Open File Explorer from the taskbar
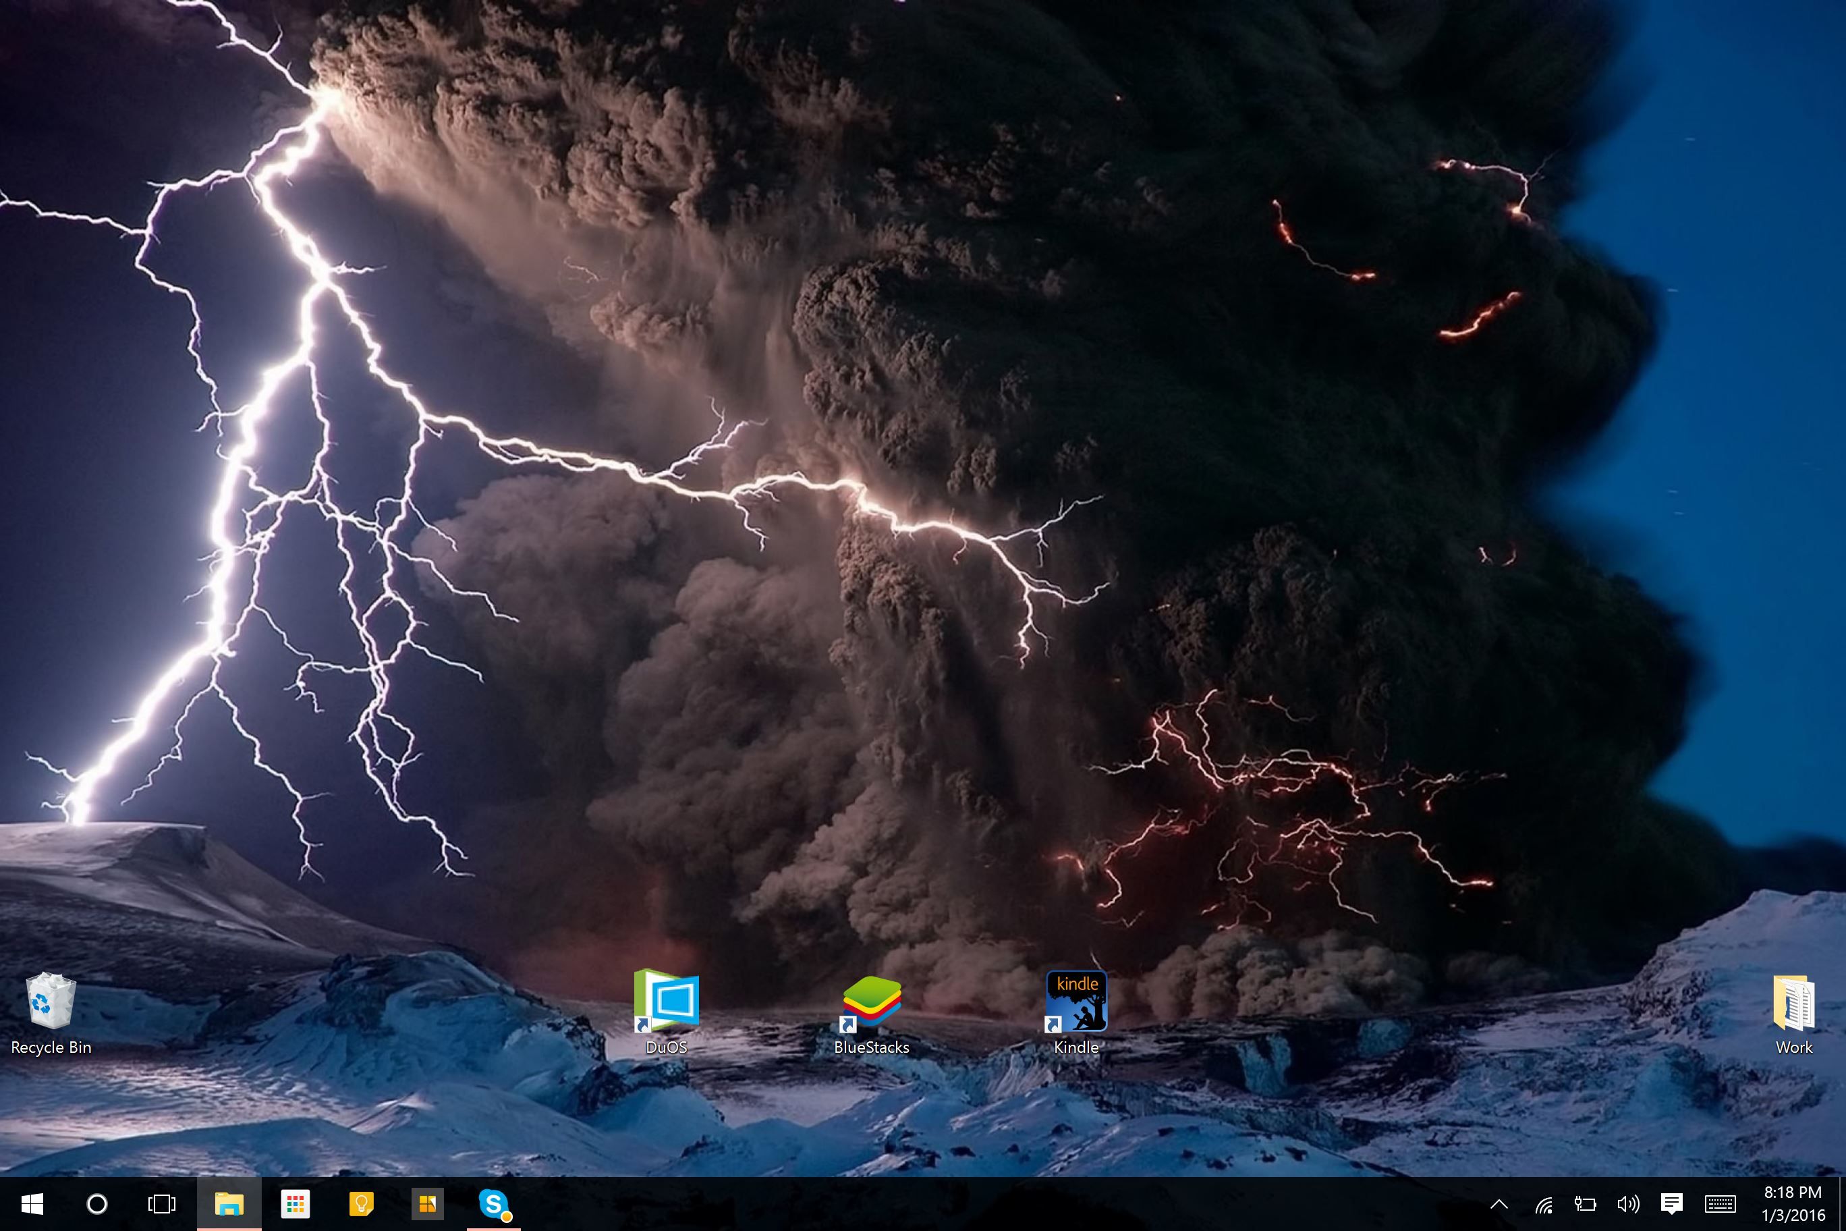The image size is (1846, 1231). (x=229, y=1203)
